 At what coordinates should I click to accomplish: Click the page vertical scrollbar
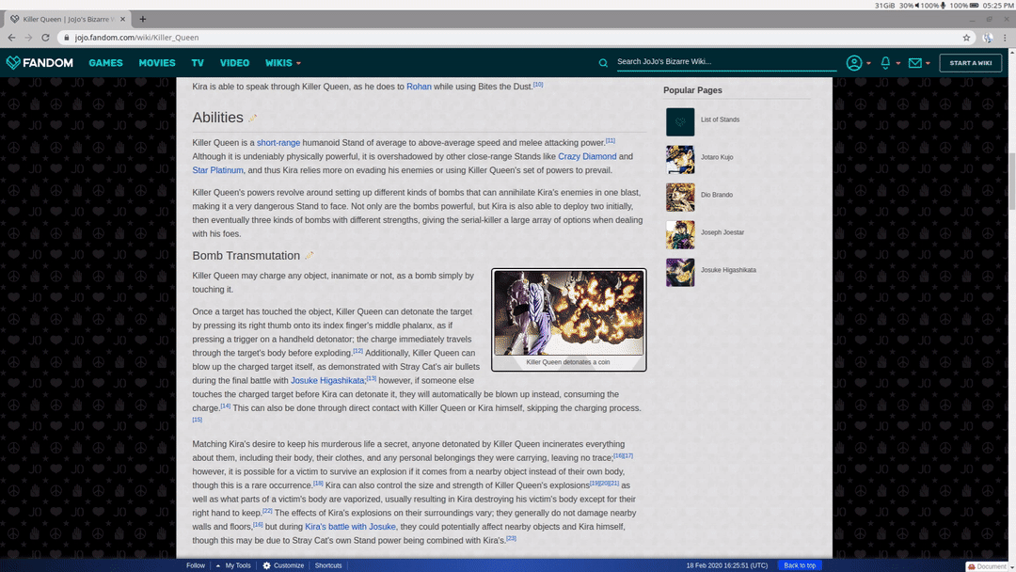[1011, 181]
